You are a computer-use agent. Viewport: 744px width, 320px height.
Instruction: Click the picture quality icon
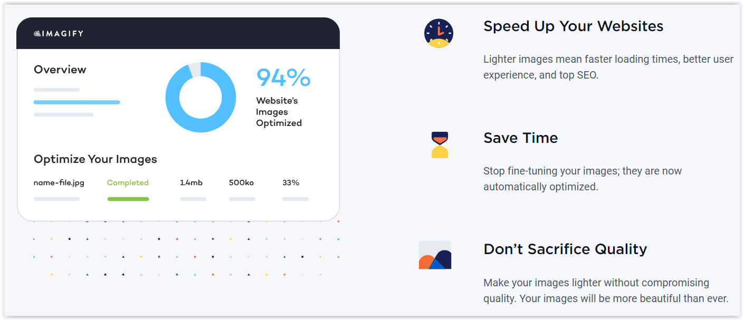435,255
